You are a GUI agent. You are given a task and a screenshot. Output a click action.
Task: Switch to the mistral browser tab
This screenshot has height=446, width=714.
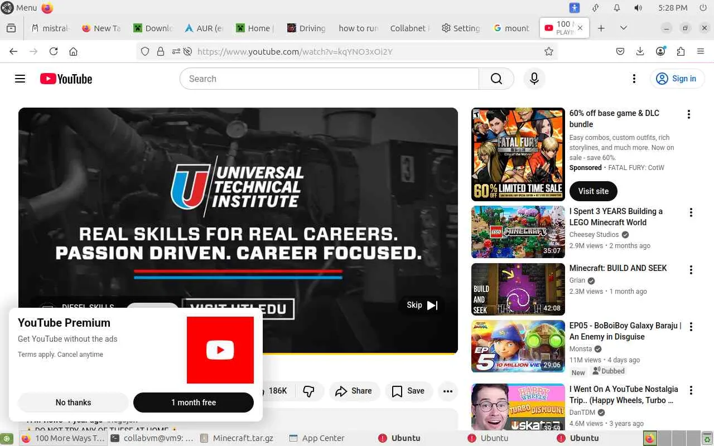pos(51,28)
